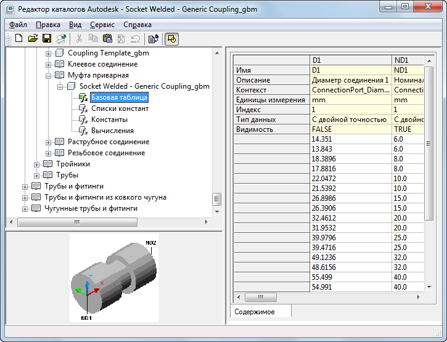This screenshot has height=342, width=447.
Task: Select the D1 cell С двойной точностью
Action: click(x=351, y=120)
